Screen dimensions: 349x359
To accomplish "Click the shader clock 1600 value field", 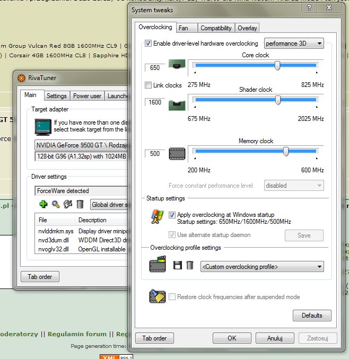I will pos(155,102).
